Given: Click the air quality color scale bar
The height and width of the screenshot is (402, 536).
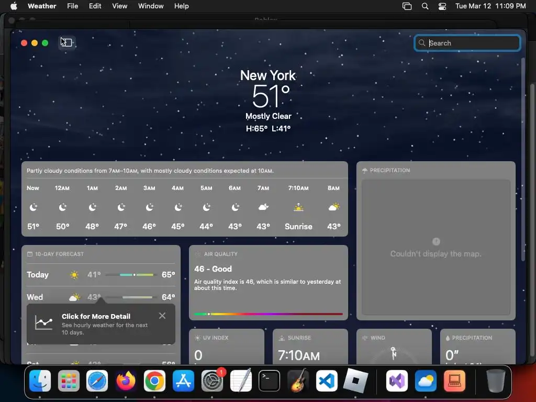Looking at the screenshot, I should [x=269, y=314].
